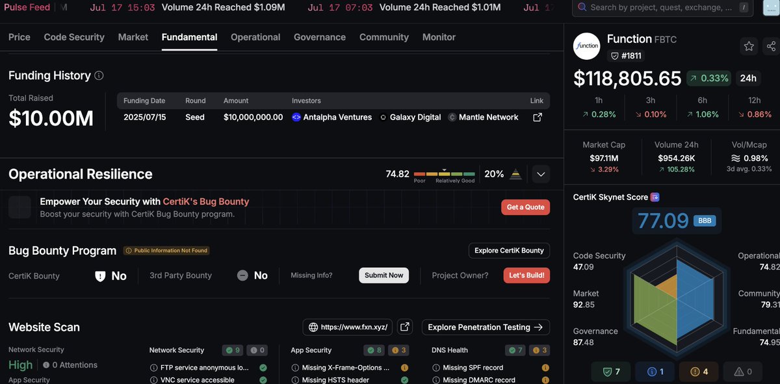Click the 74.82 score rating bar
This screenshot has height=384, width=780.
tap(445, 174)
